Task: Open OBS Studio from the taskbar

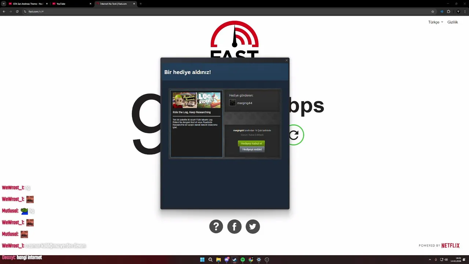Action: point(267,260)
